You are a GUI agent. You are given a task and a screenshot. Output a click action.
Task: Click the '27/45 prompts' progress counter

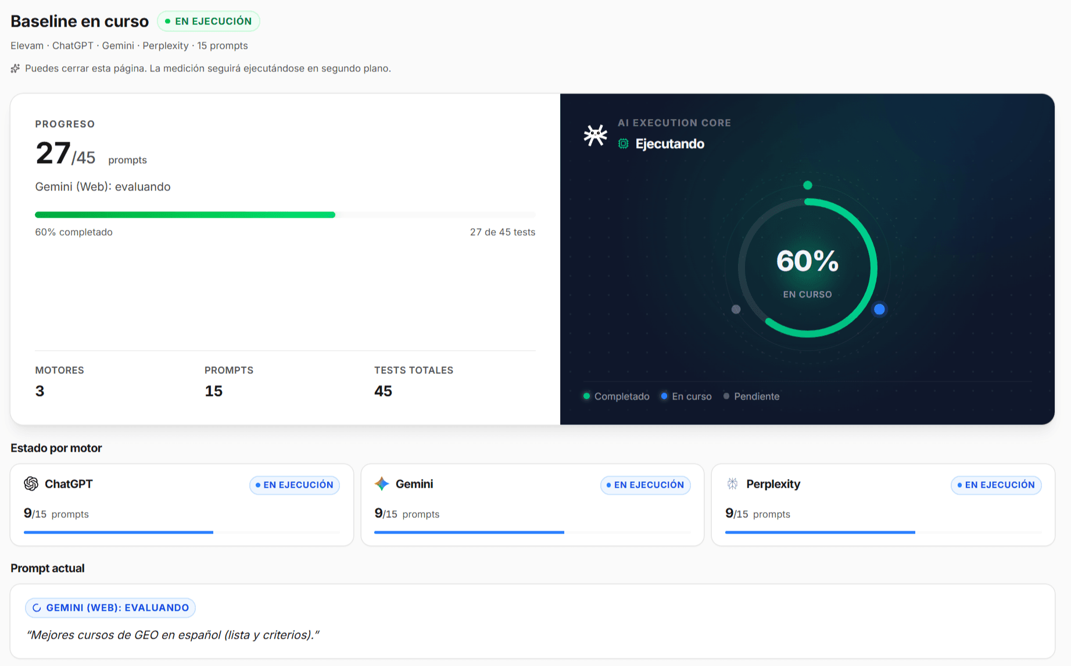point(91,154)
